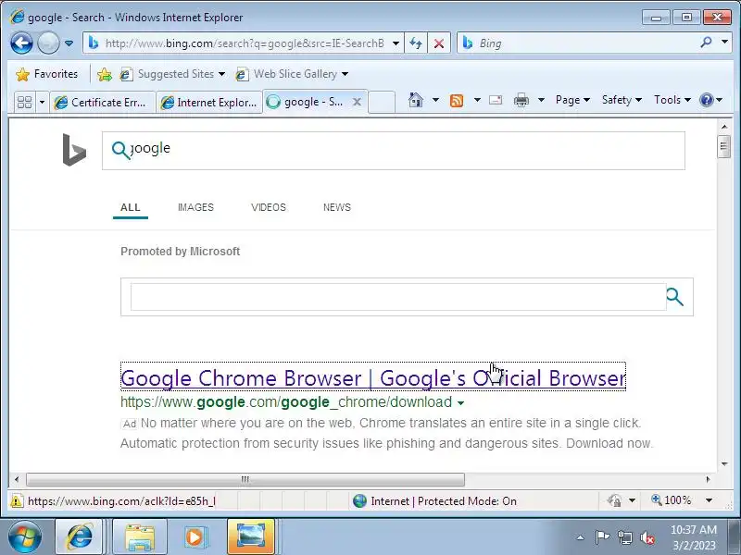Open search provider dropdown arrow
The height and width of the screenshot is (555, 741).
pyautogui.click(x=724, y=43)
